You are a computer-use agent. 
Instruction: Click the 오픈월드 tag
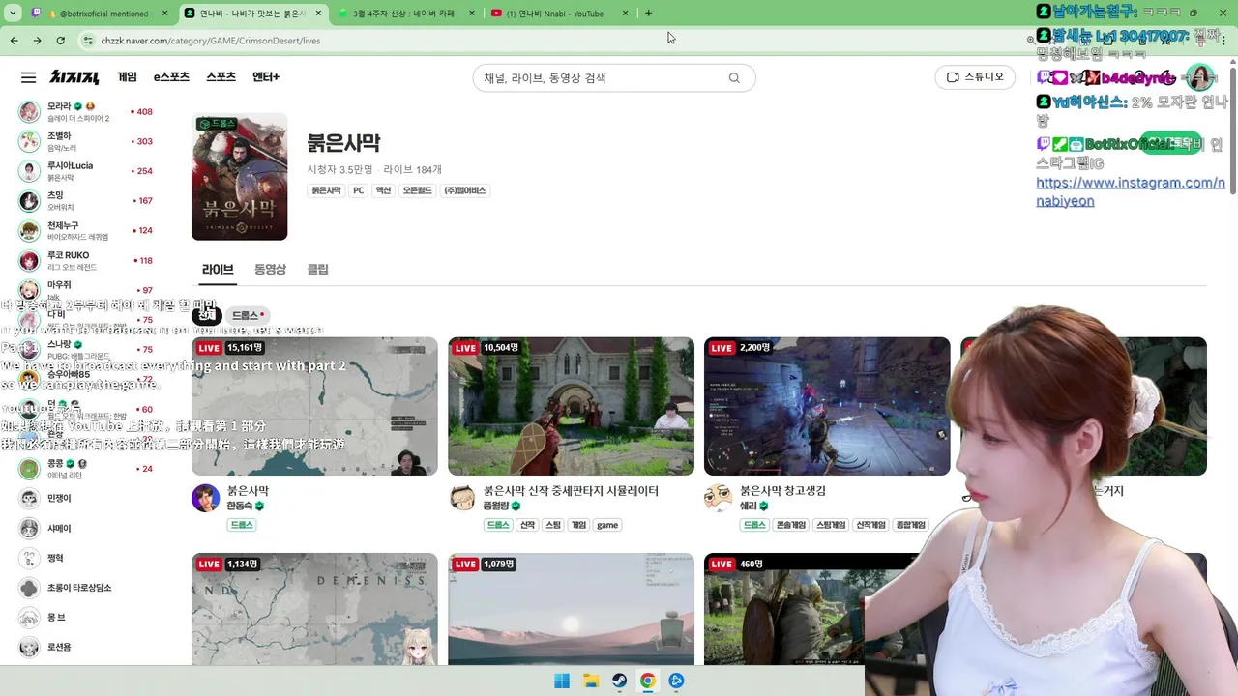(417, 191)
